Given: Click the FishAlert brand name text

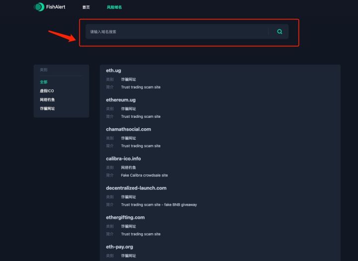Looking at the screenshot, I should pos(56,7).
